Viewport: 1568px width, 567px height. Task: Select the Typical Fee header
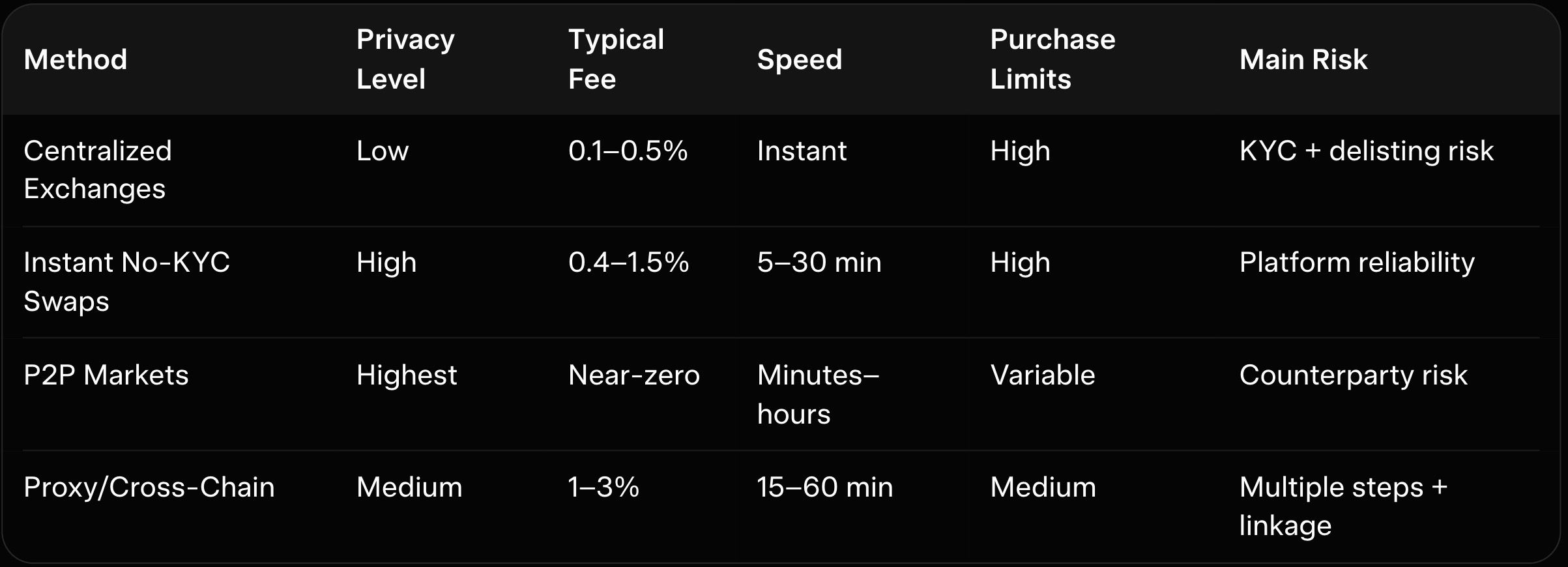(x=616, y=59)
